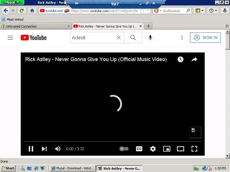Screen dimensions: 230x172
Task: Click the video progress bar
Action: pos(113,141)
